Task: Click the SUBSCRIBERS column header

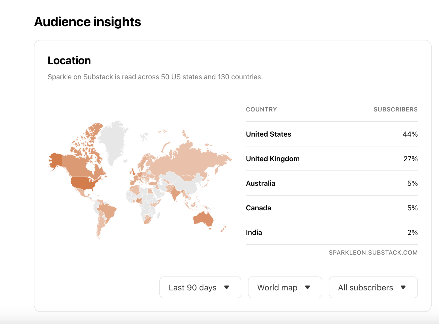Action: click(395, 110)
